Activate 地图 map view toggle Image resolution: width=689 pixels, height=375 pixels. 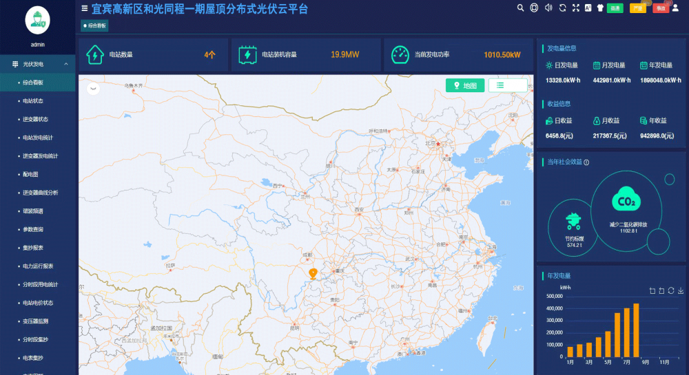465,85
